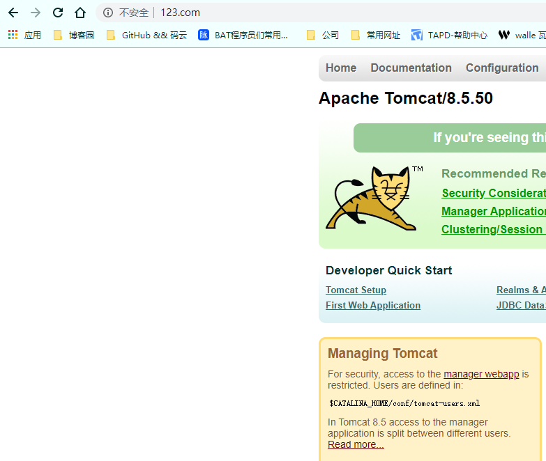Image resolution: width=546 pixels, height=461 pixels.
Task: Open the TAPD-帮助中心 bookmark
Action: (449, 35)
